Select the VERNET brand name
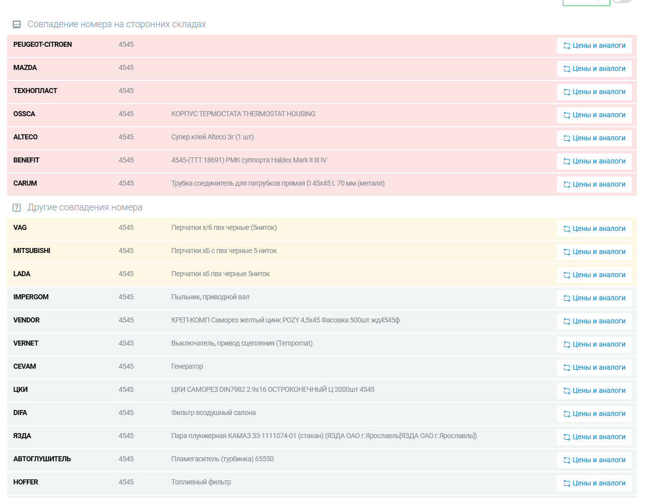The image size is (645, 498). click(26, 344)
